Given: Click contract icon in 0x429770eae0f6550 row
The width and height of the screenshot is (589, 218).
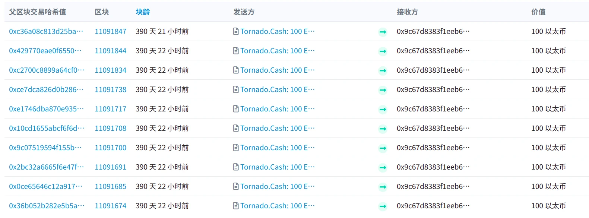Looking at the screenshot, I should point(236,51).
